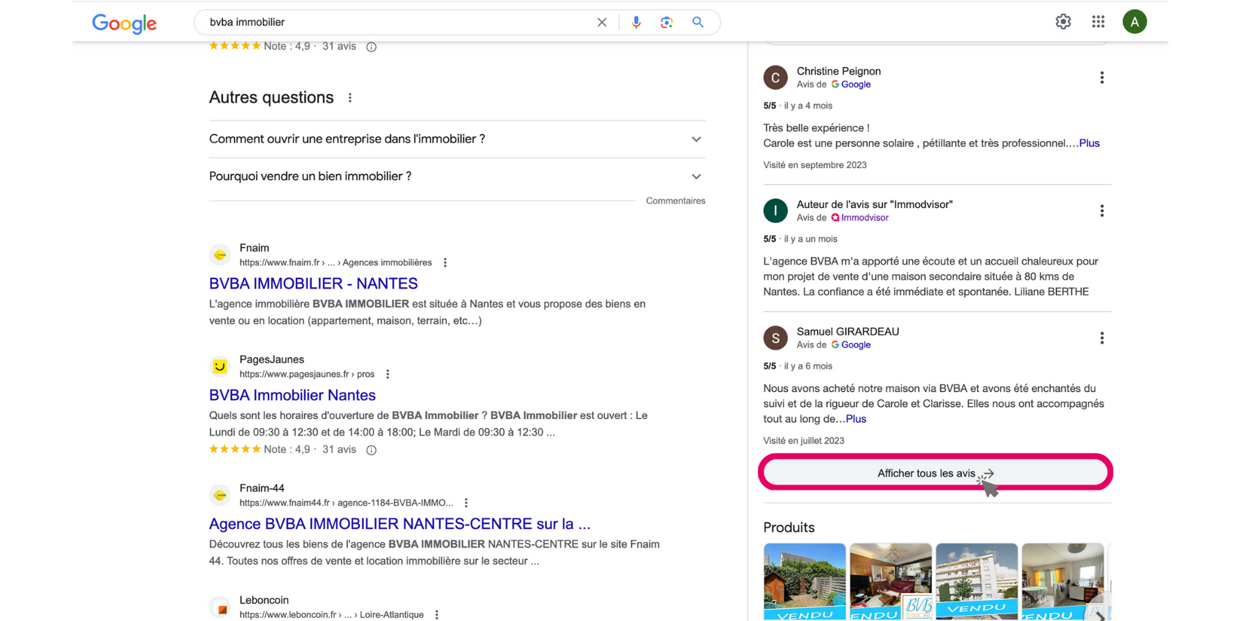The image size is (1241, 621).
Task: Open the Google apps grid
Action: click(x=1098, y=22)
